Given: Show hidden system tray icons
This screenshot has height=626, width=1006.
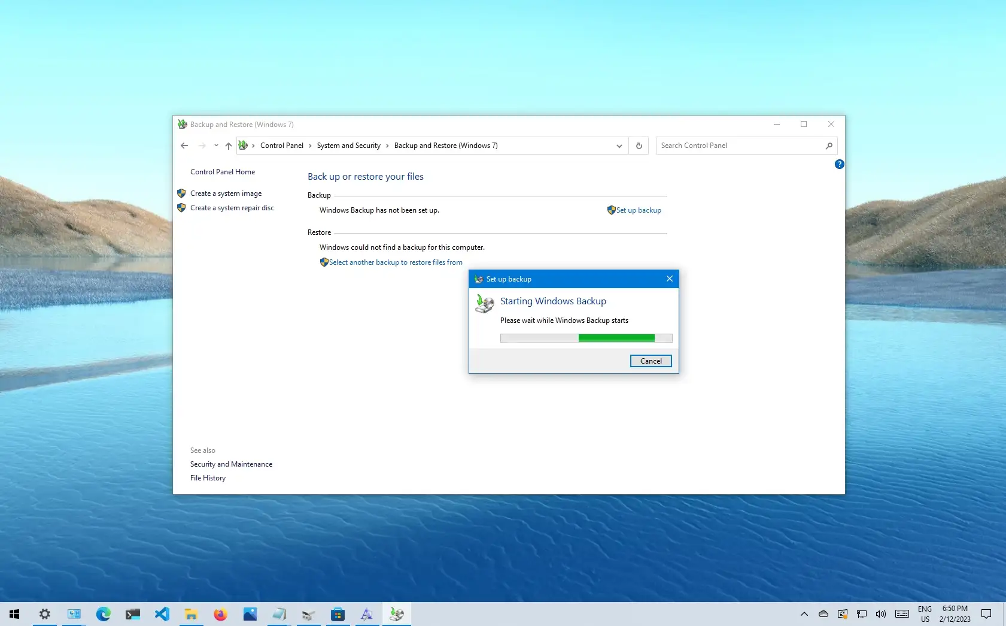Looking at the screenshot, I should pyautogui.click(x=804, y=614).
